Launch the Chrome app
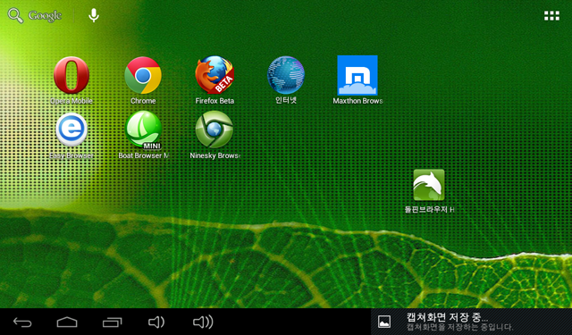This screenshot has width=572, height=335. point(143,75)
